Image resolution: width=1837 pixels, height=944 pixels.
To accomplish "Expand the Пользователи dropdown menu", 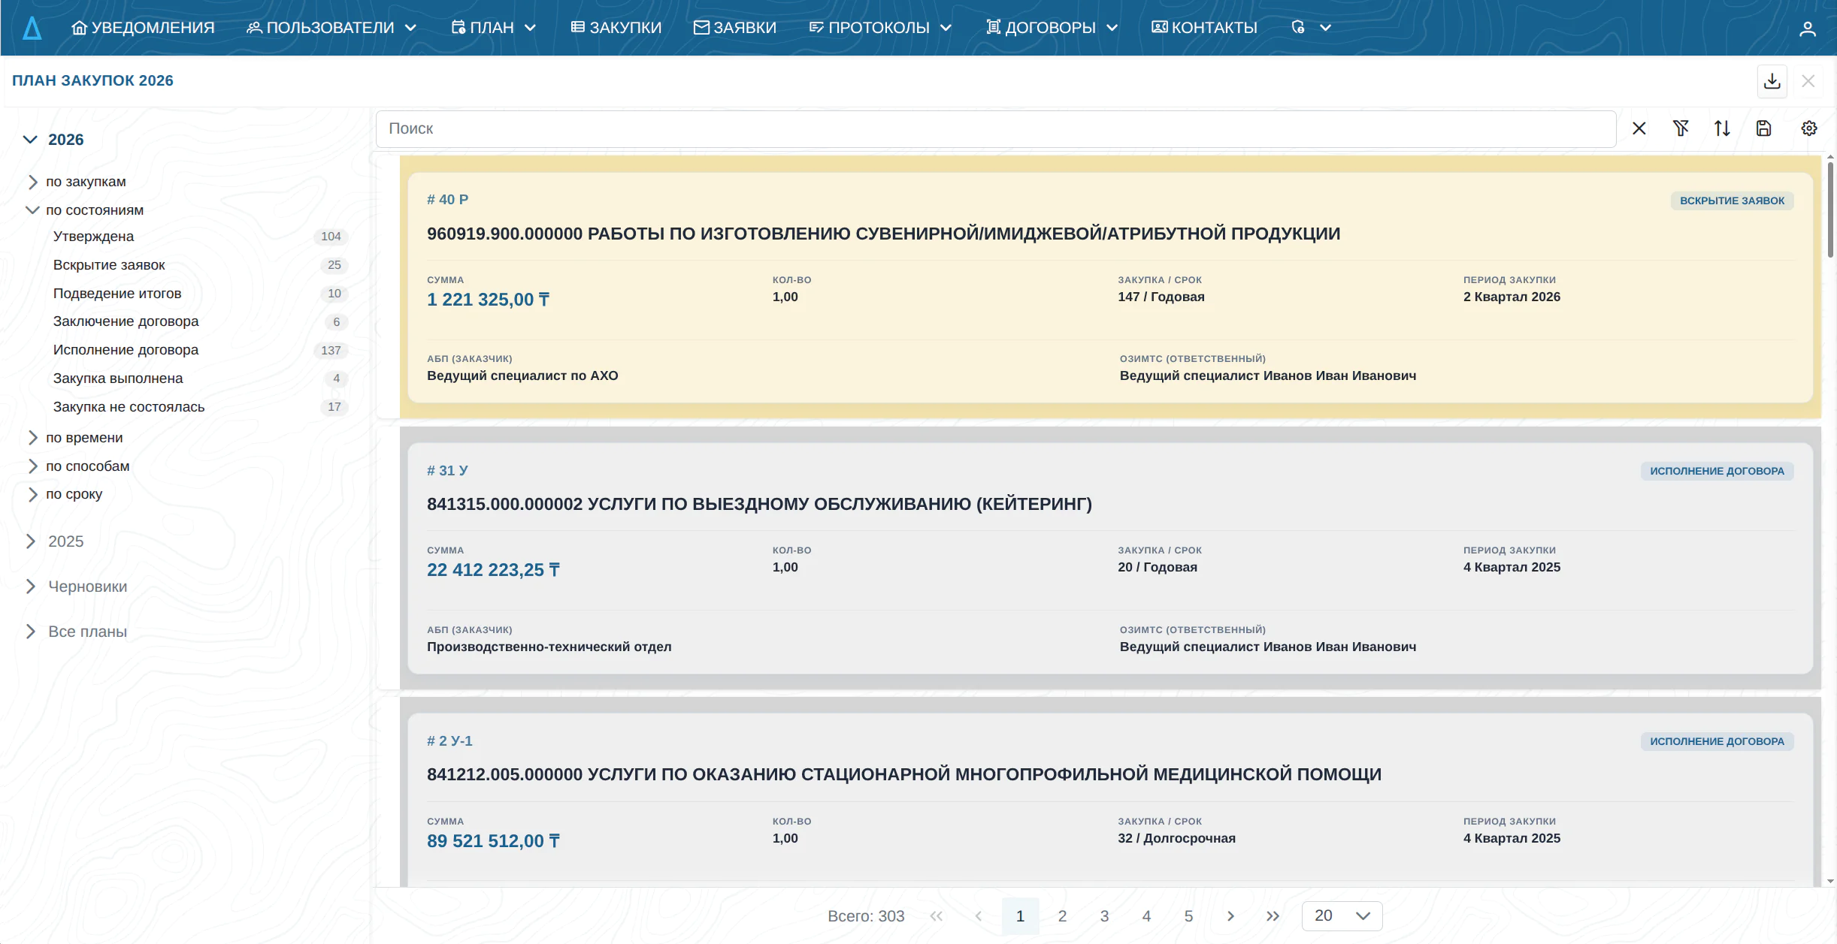I will pyautogui.click(x=331, y=28).
